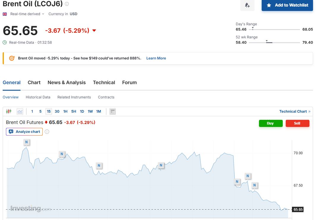Follow the Learn More link
The image size is (316, 220).
coord(156,58)
